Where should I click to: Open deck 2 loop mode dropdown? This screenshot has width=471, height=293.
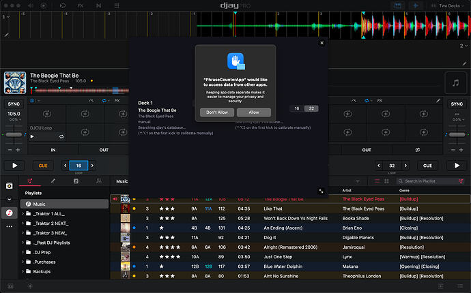(367, 101)
